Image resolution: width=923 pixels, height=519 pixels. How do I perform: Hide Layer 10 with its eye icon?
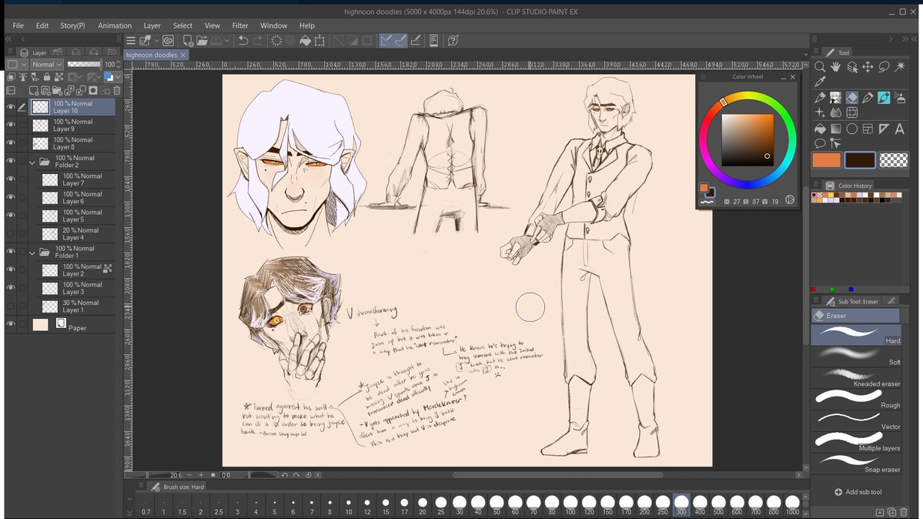[x=11, y=107]
